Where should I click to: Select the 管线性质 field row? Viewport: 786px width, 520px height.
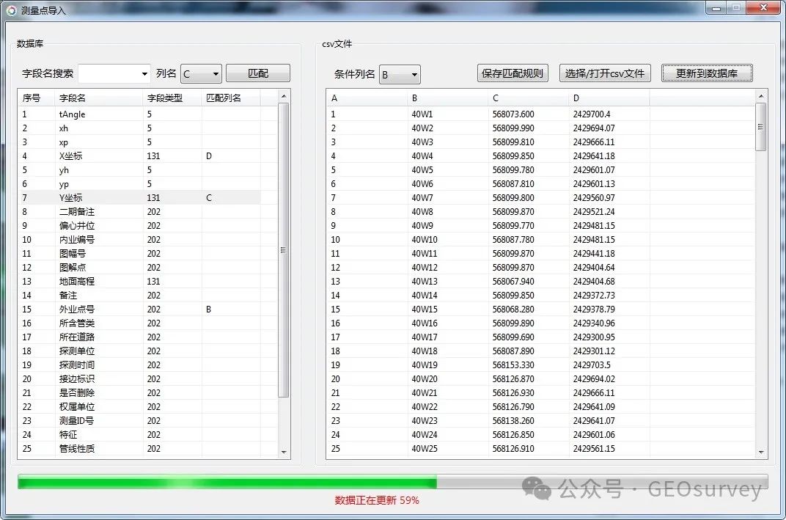click(x=139, y=449)
